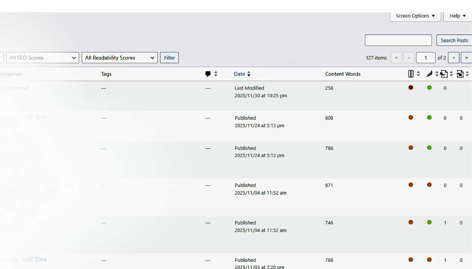
Task: Jump to the last page of posts
Action: (466, 58)
